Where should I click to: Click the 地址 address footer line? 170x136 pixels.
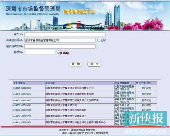tap(85, 133)
